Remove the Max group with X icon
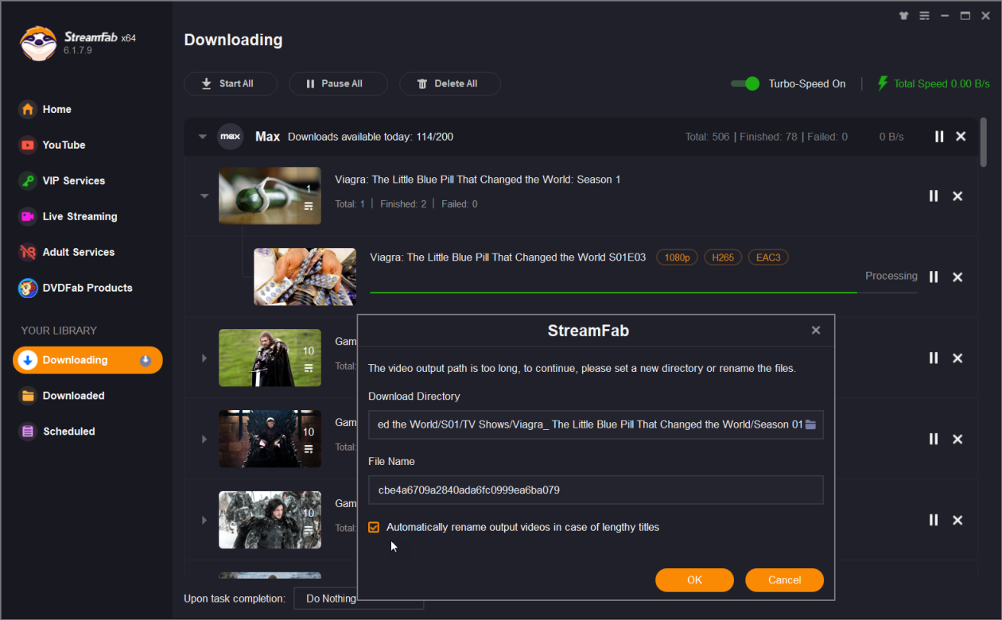Viewport: 1002px width, 620px height. click(x=961, y=137)
